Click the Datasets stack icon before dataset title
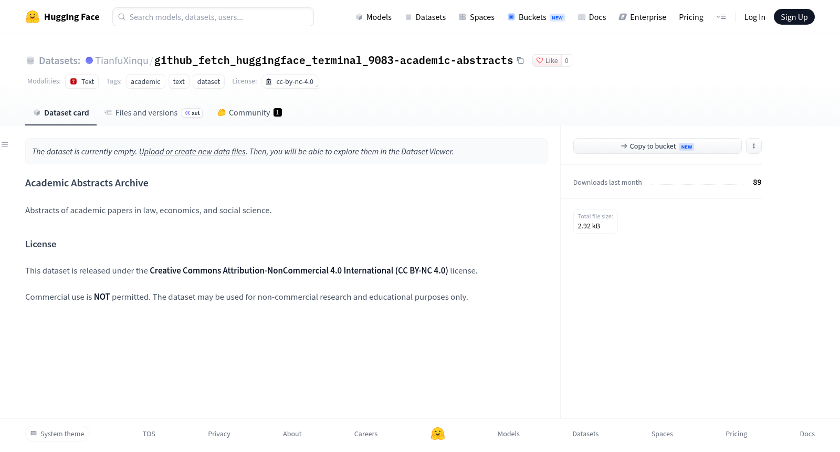This screenshot has height=452, width=840. pos(30,60)
